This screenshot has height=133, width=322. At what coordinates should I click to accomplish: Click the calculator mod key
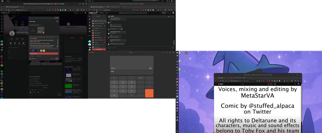pyautogui.click(x=141, y=78)
